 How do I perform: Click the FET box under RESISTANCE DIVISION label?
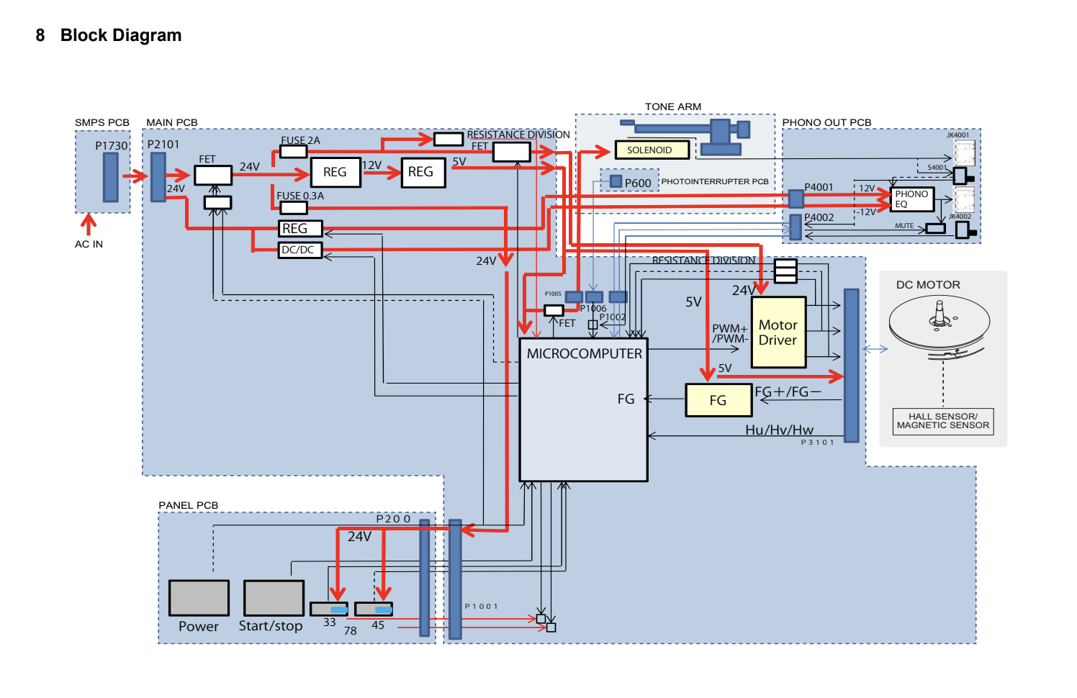tap(512, 152)
